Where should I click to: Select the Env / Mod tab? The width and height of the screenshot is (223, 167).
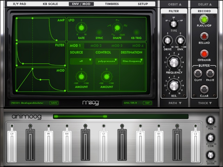click(x=81, y=4)
